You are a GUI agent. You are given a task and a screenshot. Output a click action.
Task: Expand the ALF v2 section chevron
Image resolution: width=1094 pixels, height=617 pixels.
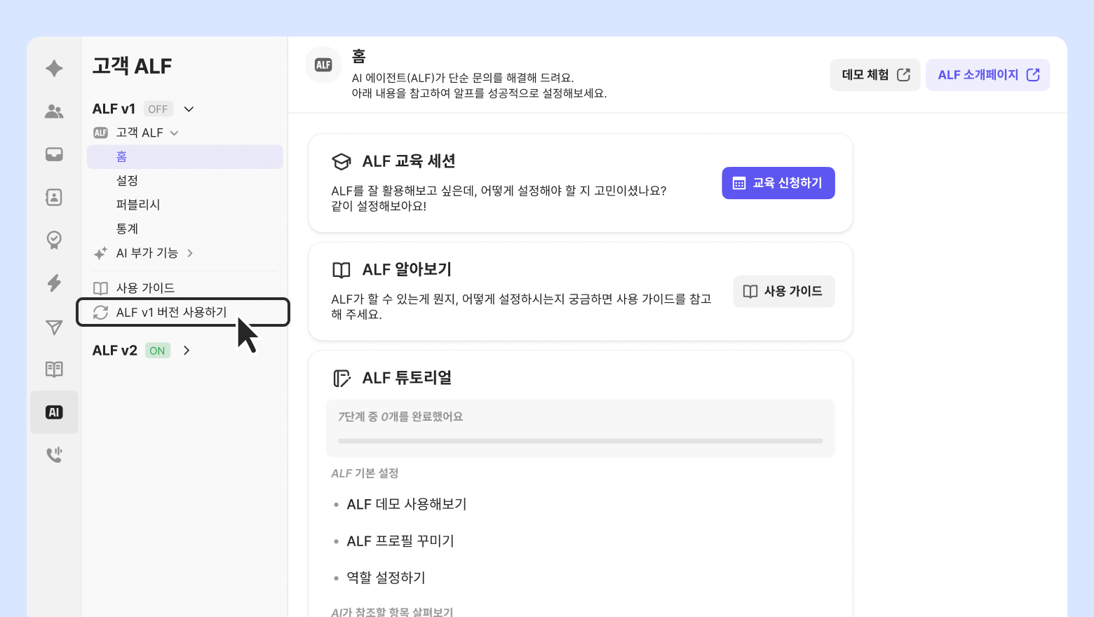[187, 351]
